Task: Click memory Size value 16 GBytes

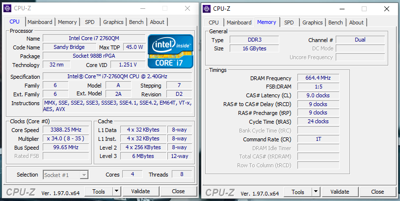Action: click(254, 48)
